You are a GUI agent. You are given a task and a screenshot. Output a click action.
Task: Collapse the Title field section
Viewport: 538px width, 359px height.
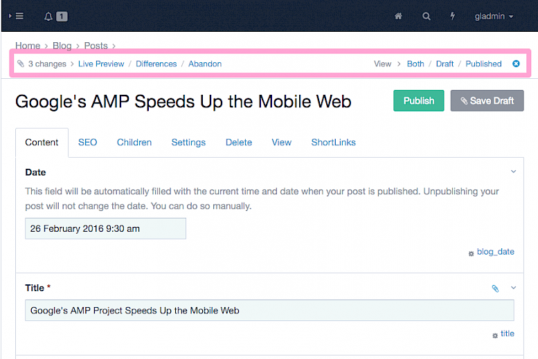pos(513,288)
